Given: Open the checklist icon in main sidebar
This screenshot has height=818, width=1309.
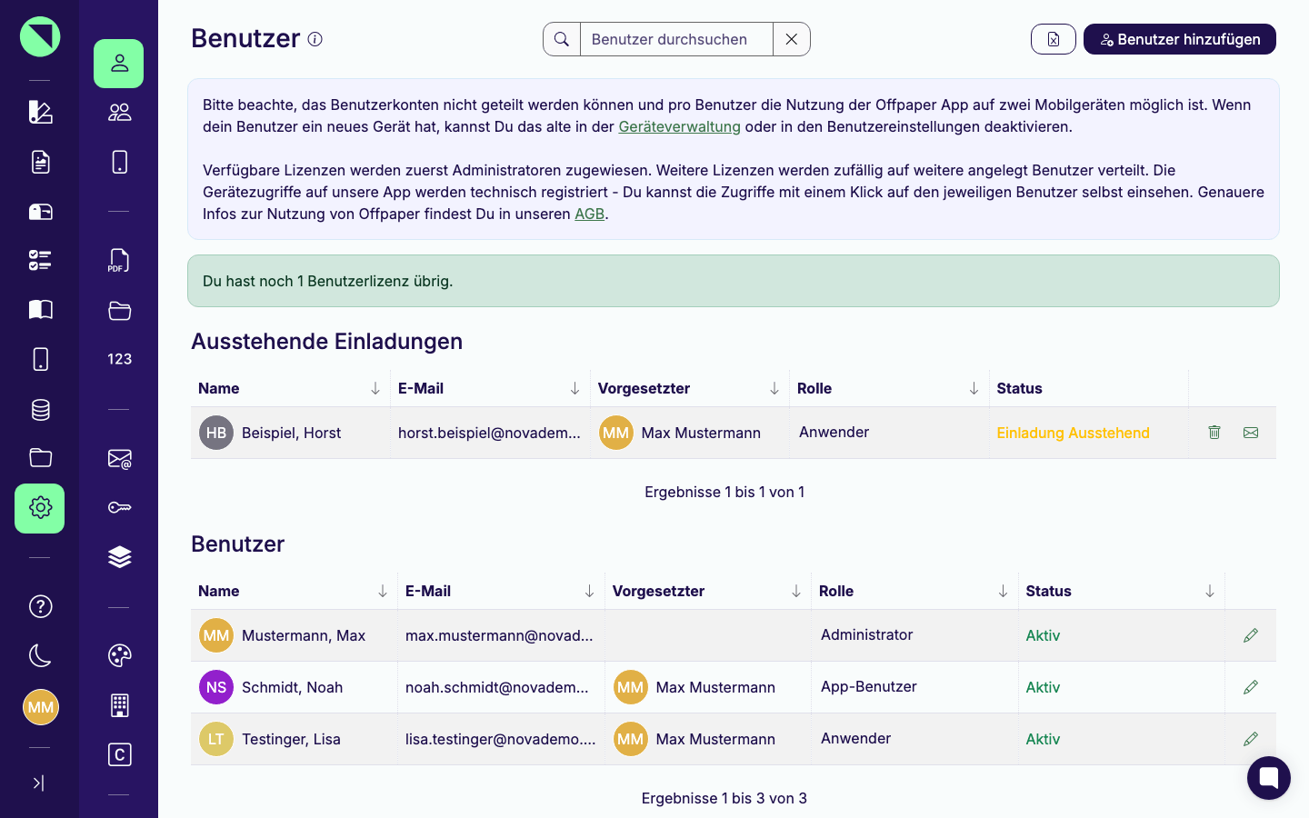Looking at the screenshot, I should click(x=40, y=261).
